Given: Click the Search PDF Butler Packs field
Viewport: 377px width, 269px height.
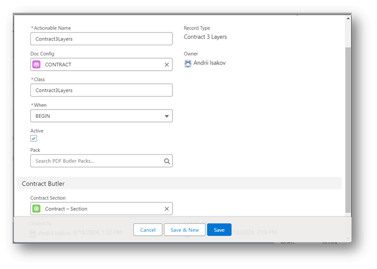Looking at the screenshot, I should [x=102, y=161].
